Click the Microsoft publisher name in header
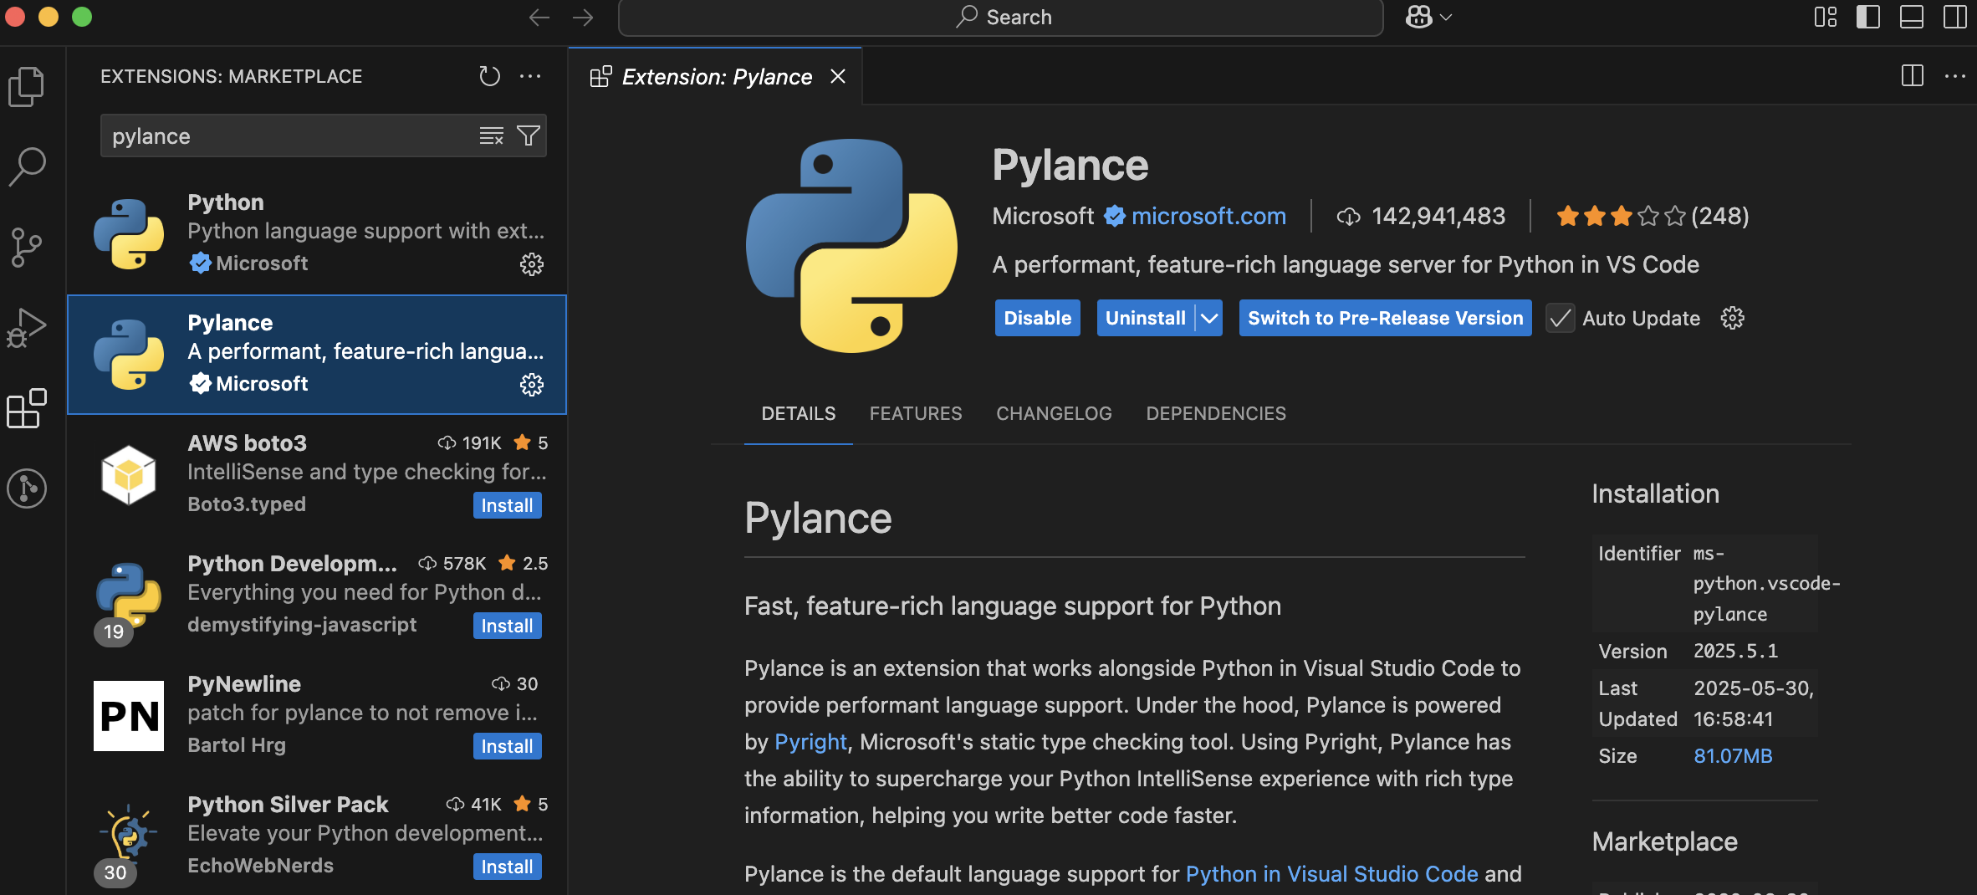The image size is (1977, 895). [x=1043, y=216]
